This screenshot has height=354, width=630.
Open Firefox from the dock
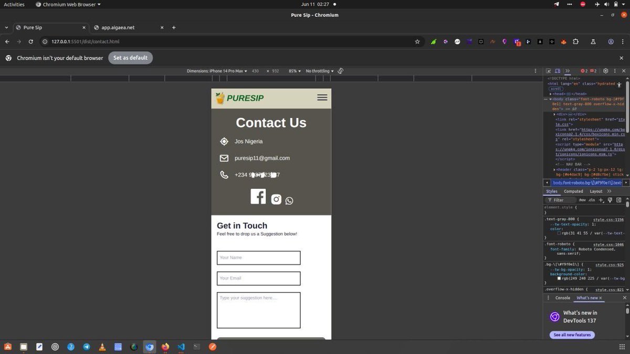[x=165, y=347]
